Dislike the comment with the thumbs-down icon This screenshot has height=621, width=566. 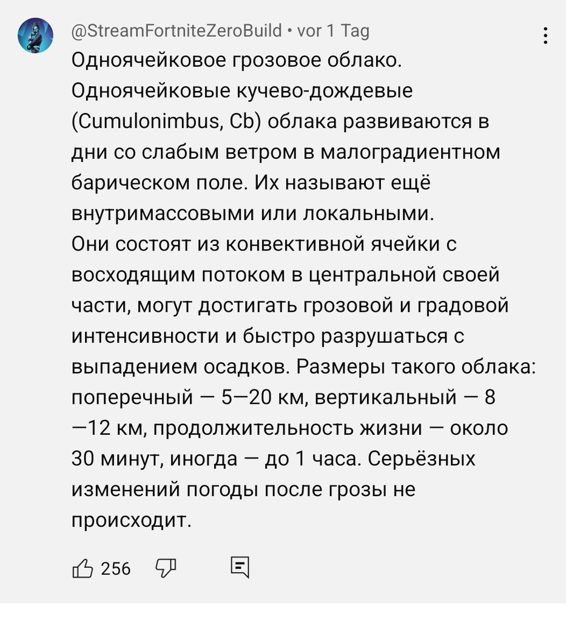[x=166, y=569]
